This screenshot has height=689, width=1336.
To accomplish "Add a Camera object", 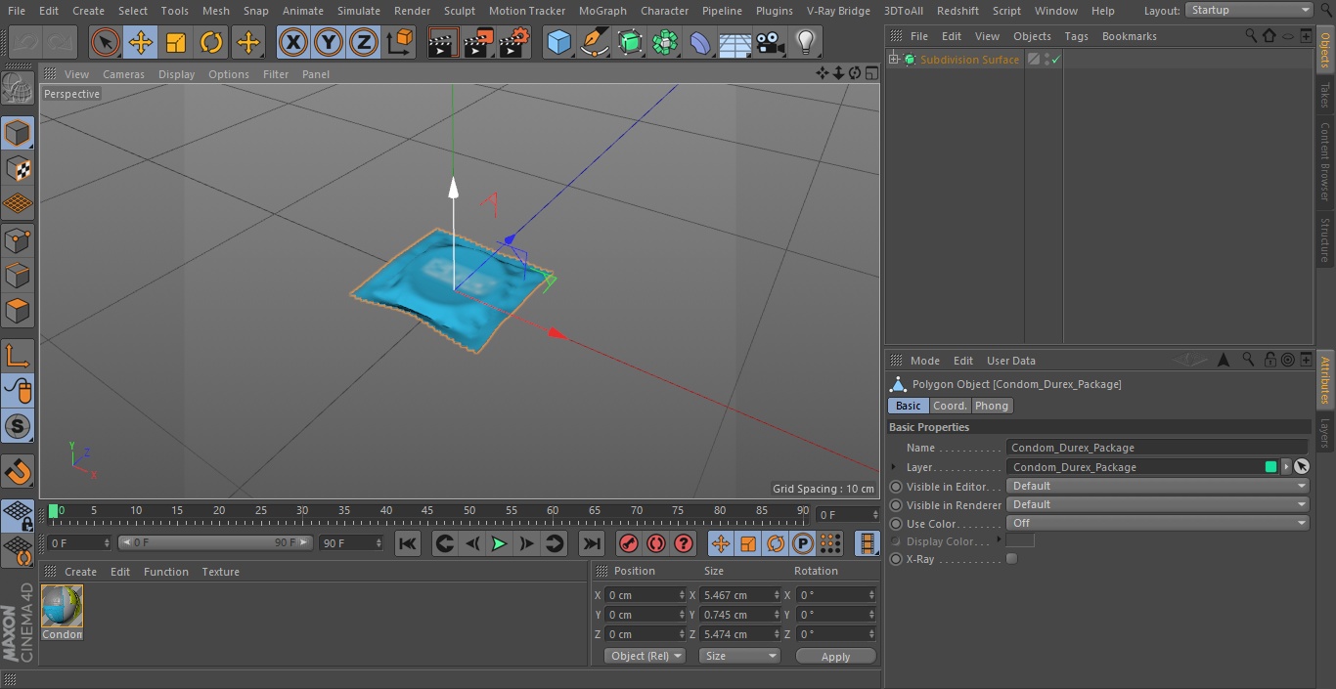I will coord(771,42).
